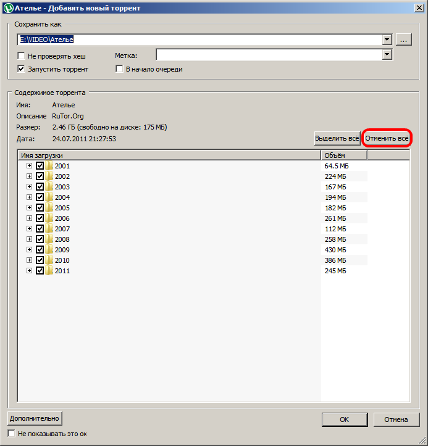Open the Метка label dropdown
This screenshot has width=428, height=446.
(387, 55)
